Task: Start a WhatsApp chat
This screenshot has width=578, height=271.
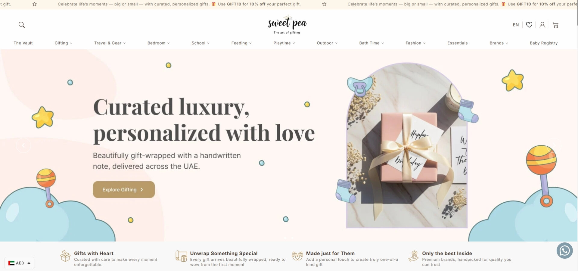Action: (564, 251)
